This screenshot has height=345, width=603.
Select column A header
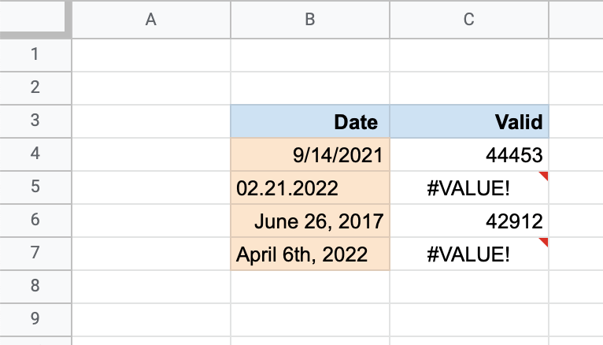pos(151,19)
